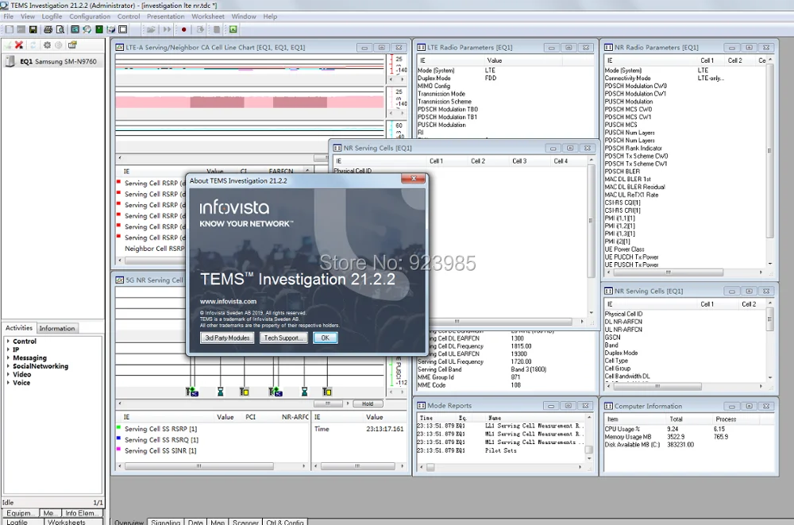Image resolution: width=794 pixels, height=525 pixels.
Task: Click the 3rd Party Modules button
Action: (x=227, y=338)
